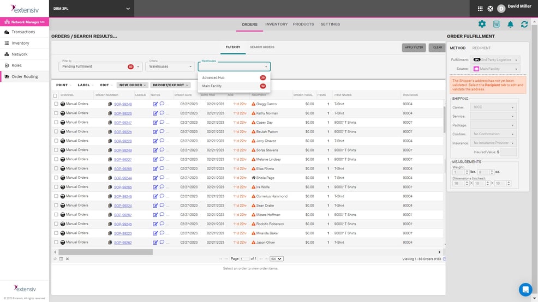
Task: Click copy icon in Casey Day order row
Action: click(110, 122)
